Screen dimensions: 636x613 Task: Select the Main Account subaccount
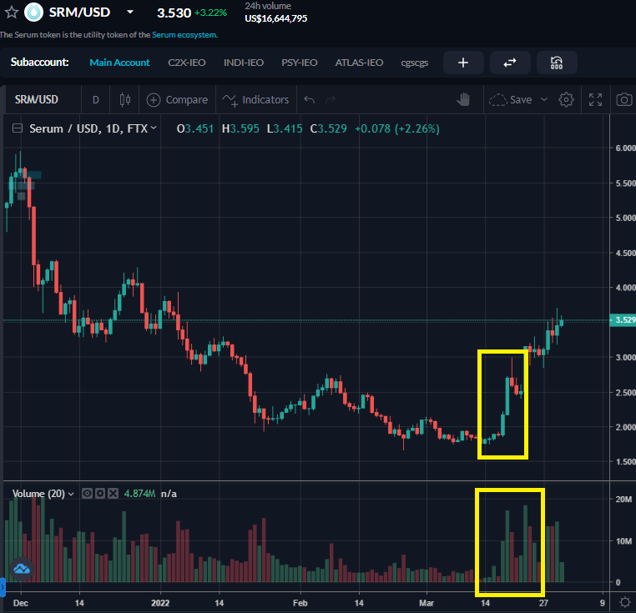(119, 63)
